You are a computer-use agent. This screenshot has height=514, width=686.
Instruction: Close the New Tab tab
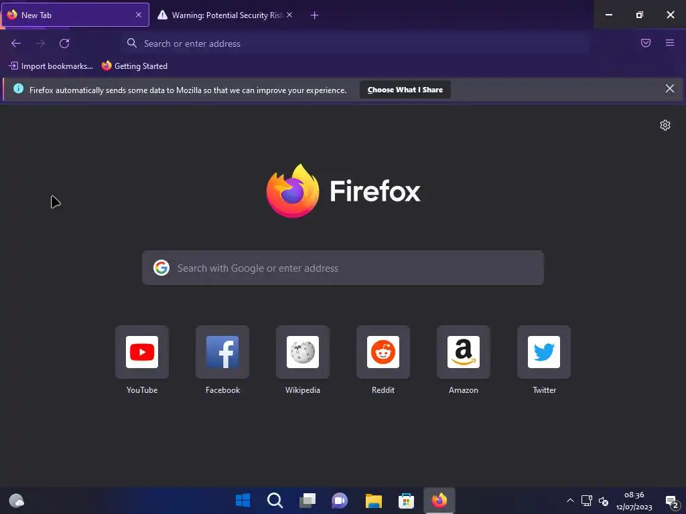pos(139,15)
